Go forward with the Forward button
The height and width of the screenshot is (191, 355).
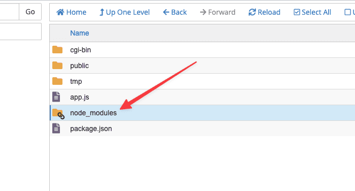(217, 12)
